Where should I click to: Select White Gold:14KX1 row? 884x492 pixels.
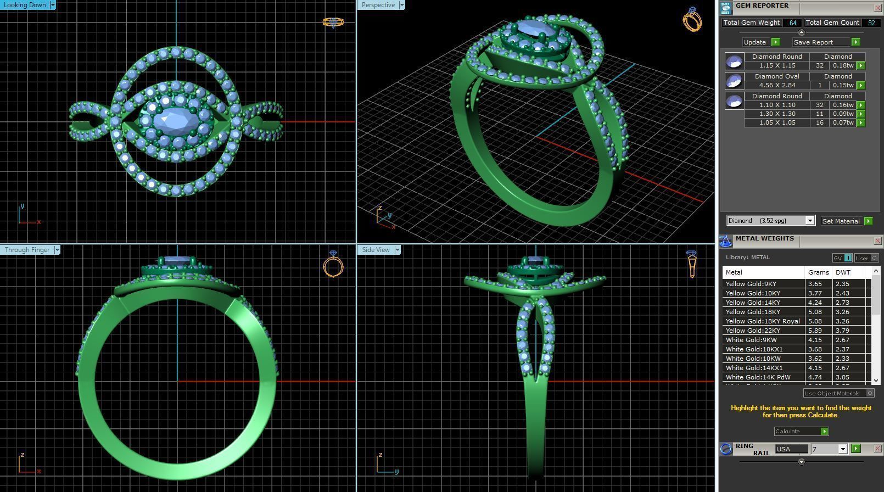pyautogui.click(x=796, y=368)
